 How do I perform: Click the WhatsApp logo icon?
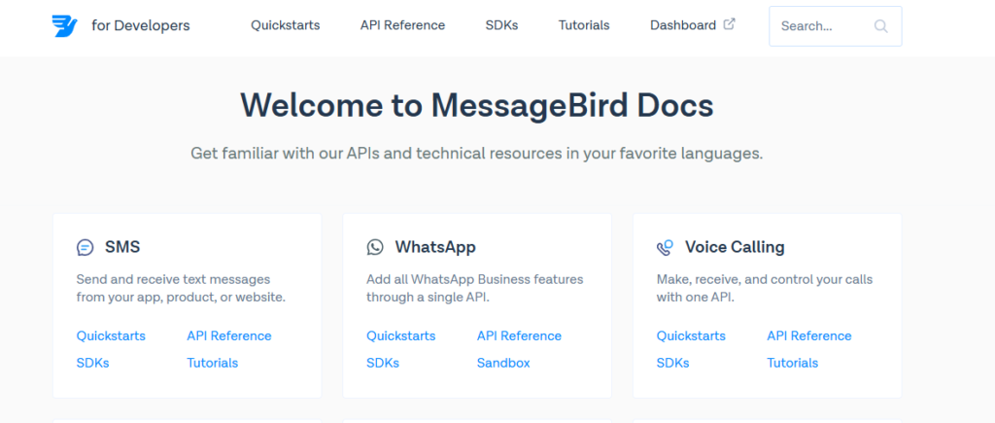click(375, 247)
